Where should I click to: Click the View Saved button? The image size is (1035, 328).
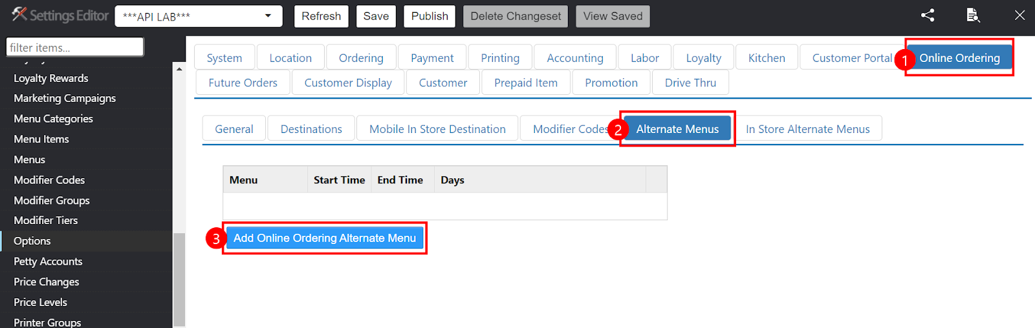(x=613, y=16)
